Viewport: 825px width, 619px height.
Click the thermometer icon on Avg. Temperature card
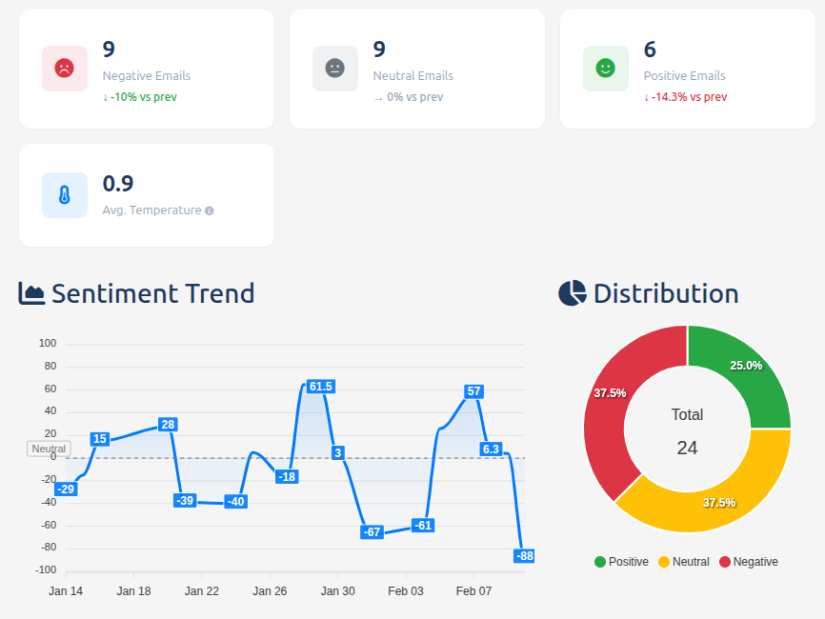click(64, 194)
